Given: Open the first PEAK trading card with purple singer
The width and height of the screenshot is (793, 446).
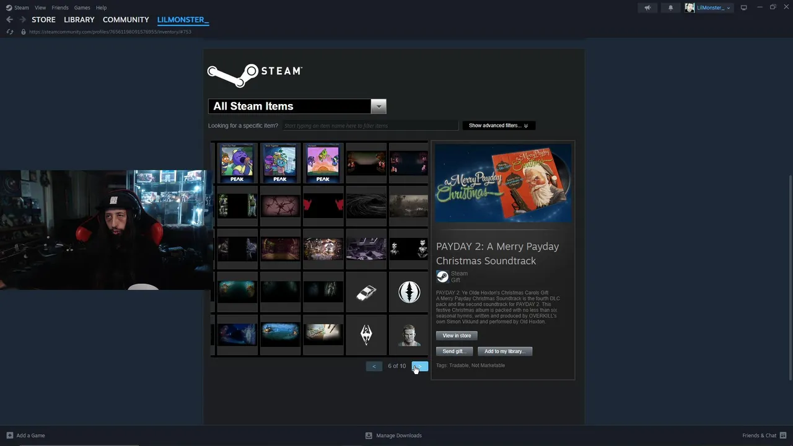Looking at the screenshot, I should pyautogui.click(x=237, y=163).
